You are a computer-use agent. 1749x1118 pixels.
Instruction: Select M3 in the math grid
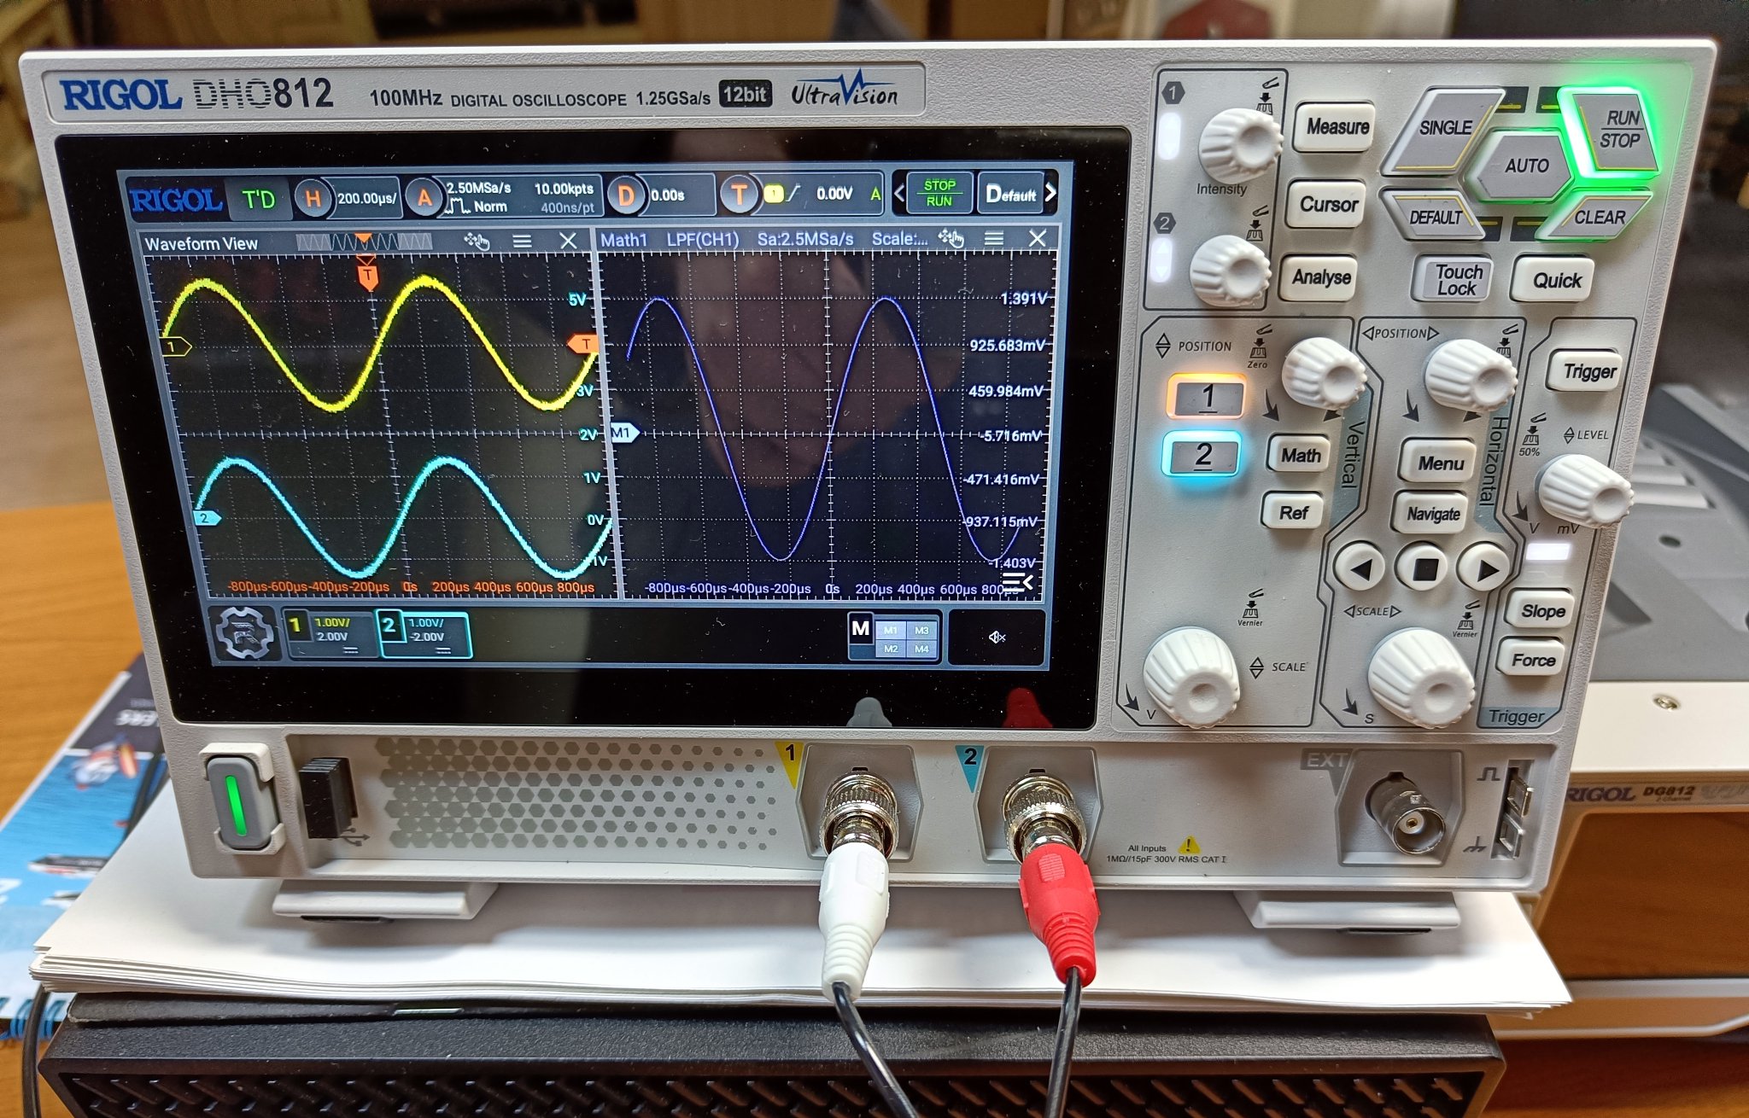(921, 630)
